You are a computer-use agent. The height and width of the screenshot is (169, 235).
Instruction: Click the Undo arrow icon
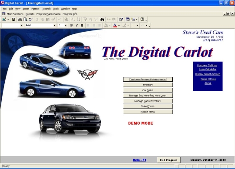tap(60, 20)
